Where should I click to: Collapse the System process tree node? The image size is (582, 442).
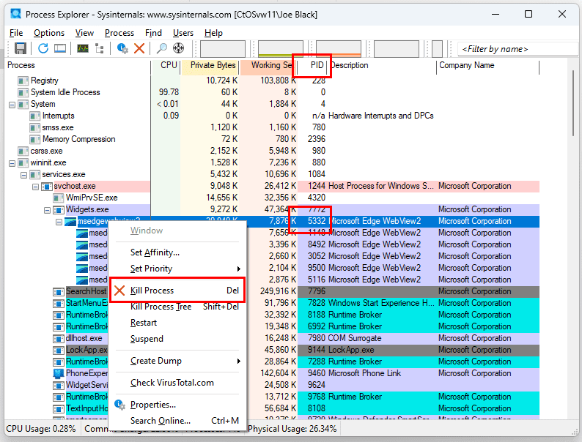(x=12, y=105)
